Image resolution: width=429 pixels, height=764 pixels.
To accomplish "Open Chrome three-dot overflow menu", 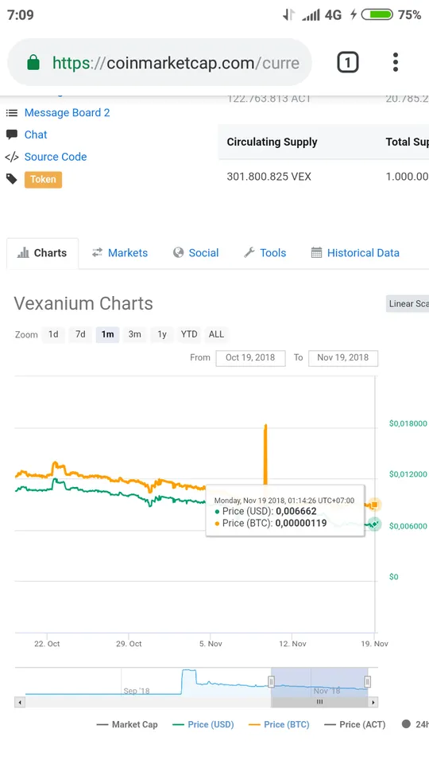I will click(395, 62).
